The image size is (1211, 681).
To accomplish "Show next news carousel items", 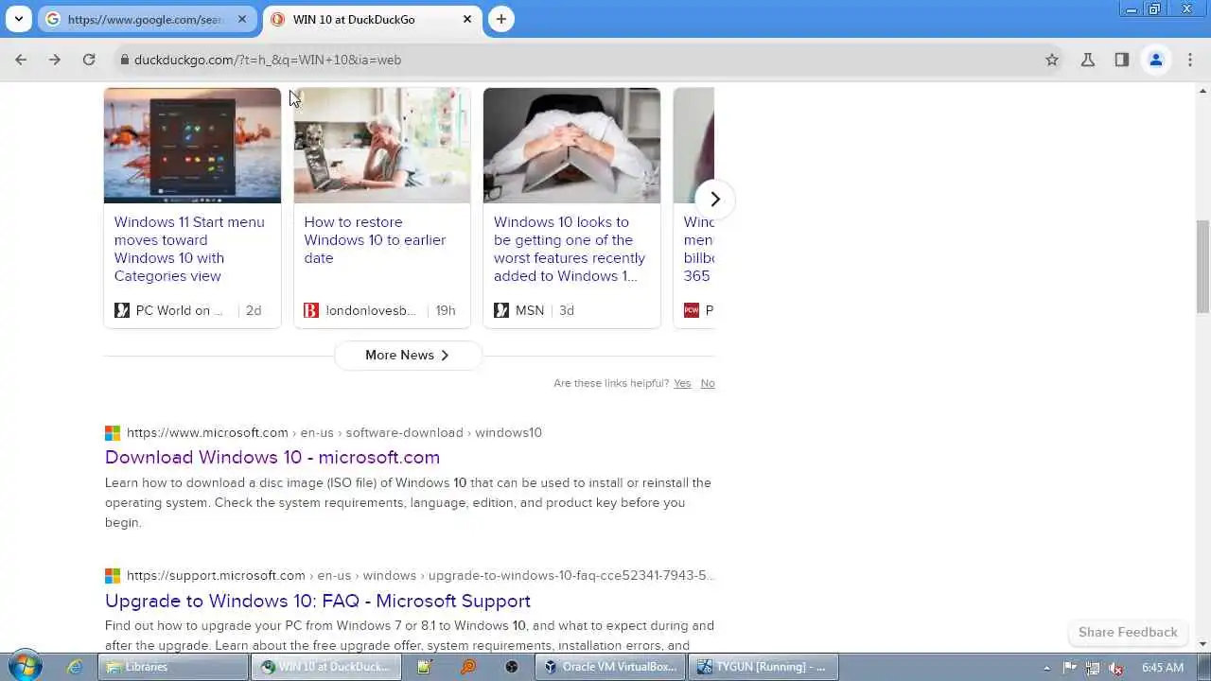I will click(715, 199).
